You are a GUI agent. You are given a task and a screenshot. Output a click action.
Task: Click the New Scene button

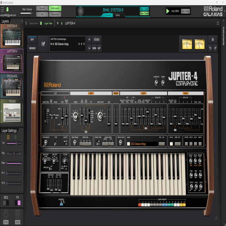144,9
